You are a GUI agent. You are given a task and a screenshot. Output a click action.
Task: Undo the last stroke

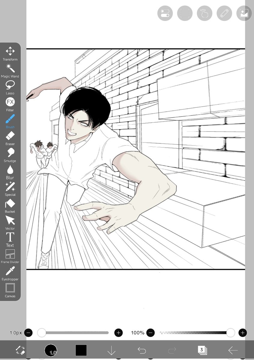click(142, 350)
